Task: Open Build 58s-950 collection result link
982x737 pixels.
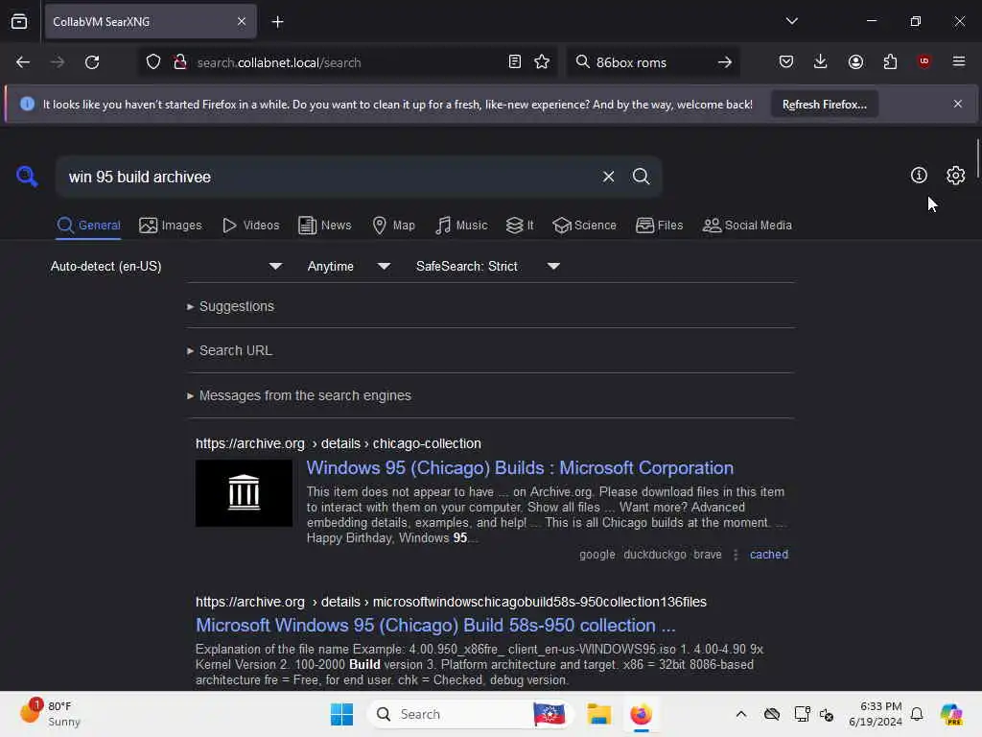Action: click(x=435, y=626)
